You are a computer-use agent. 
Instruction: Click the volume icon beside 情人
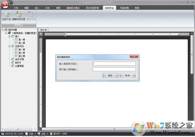[13, 36]
